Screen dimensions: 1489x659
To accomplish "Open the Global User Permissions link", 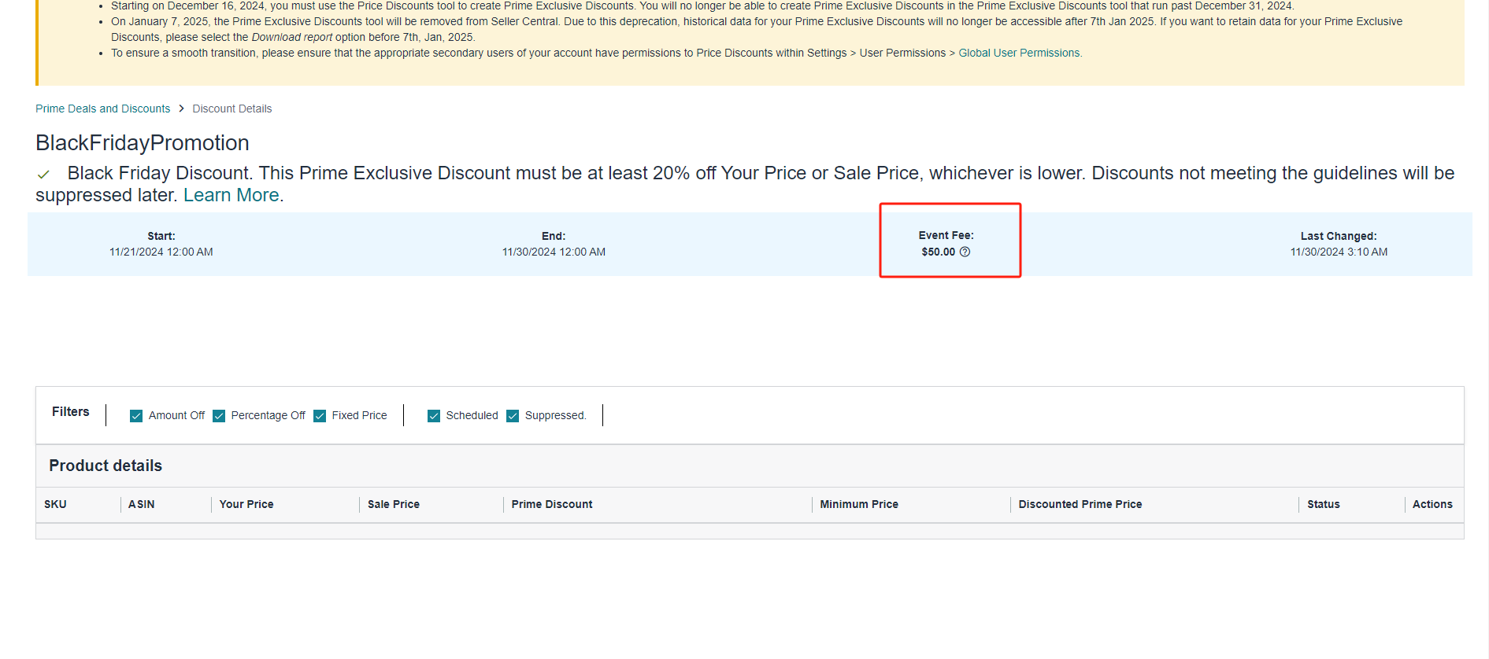I will tap(1019, 53).
